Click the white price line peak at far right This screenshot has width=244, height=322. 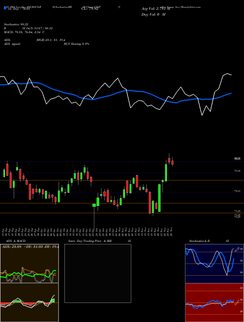[227, 74]
